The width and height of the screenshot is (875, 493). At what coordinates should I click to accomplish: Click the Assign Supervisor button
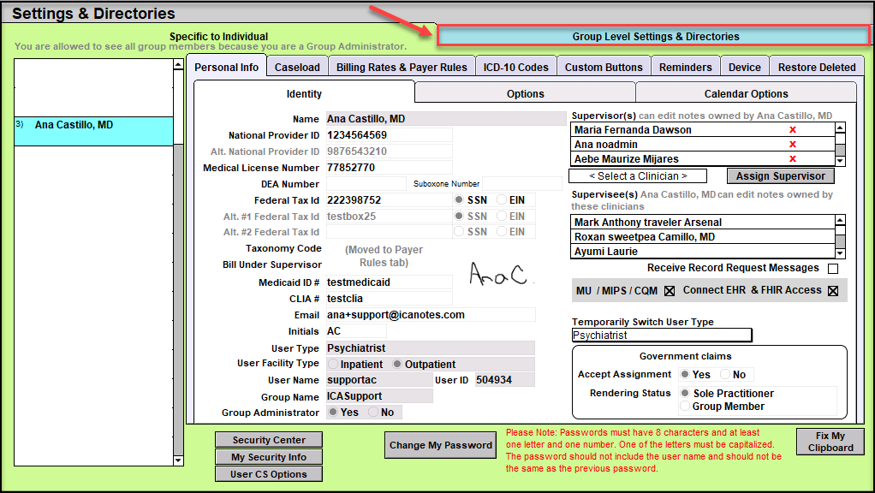tap(781, 176)
